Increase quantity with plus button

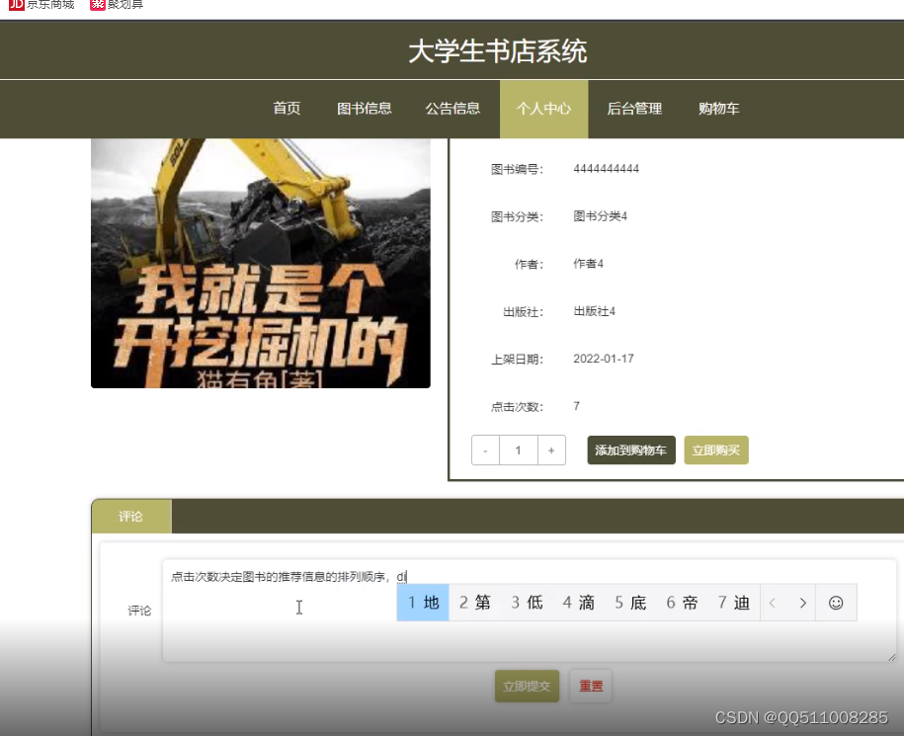pos(551,450)
